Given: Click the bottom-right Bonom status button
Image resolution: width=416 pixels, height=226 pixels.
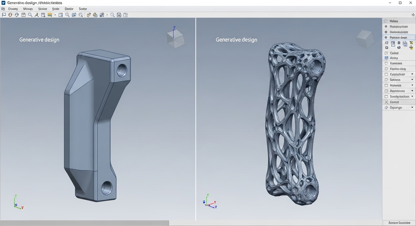Looking at the screenshot, I should [x=399, y=223].
